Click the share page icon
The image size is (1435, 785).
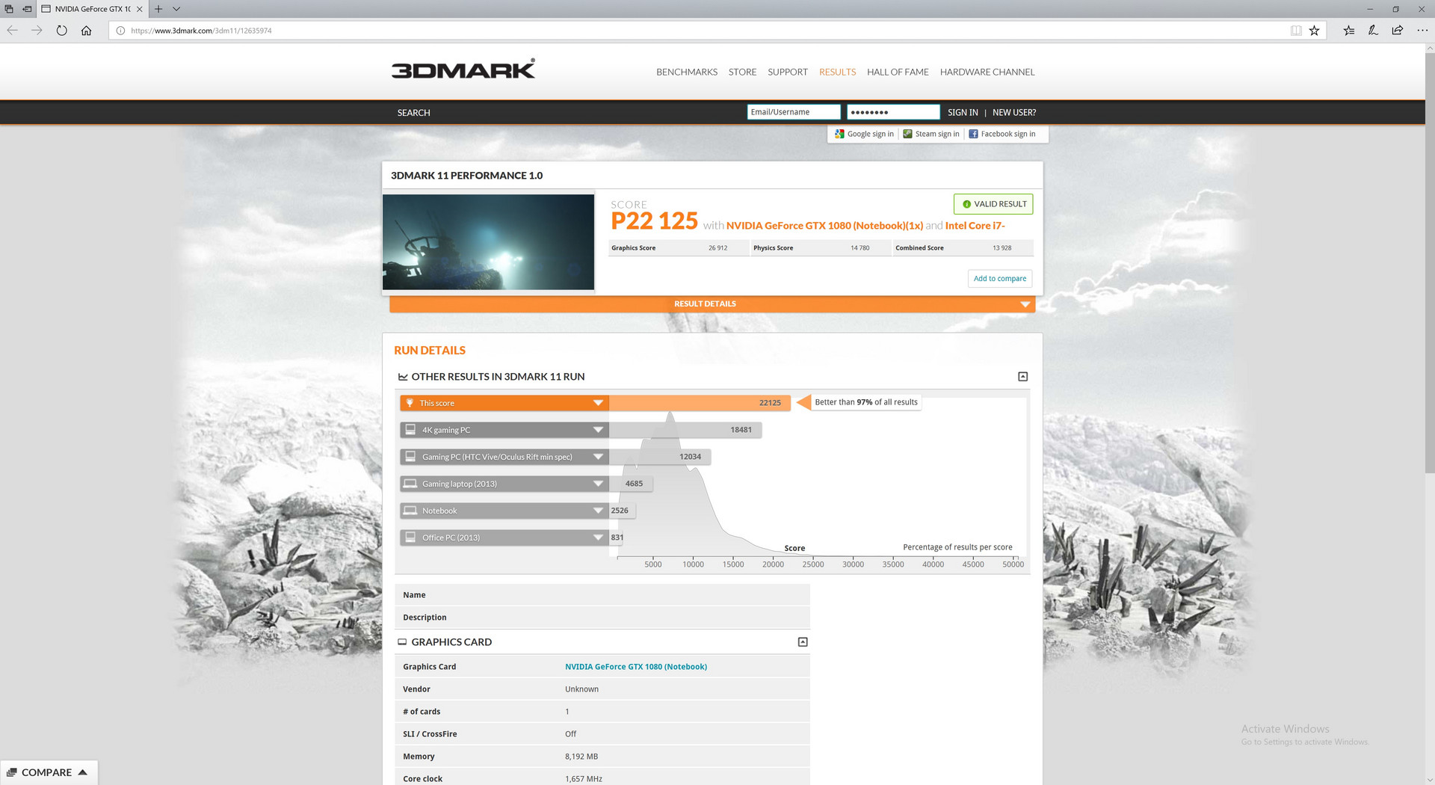tap(1398, 31)
